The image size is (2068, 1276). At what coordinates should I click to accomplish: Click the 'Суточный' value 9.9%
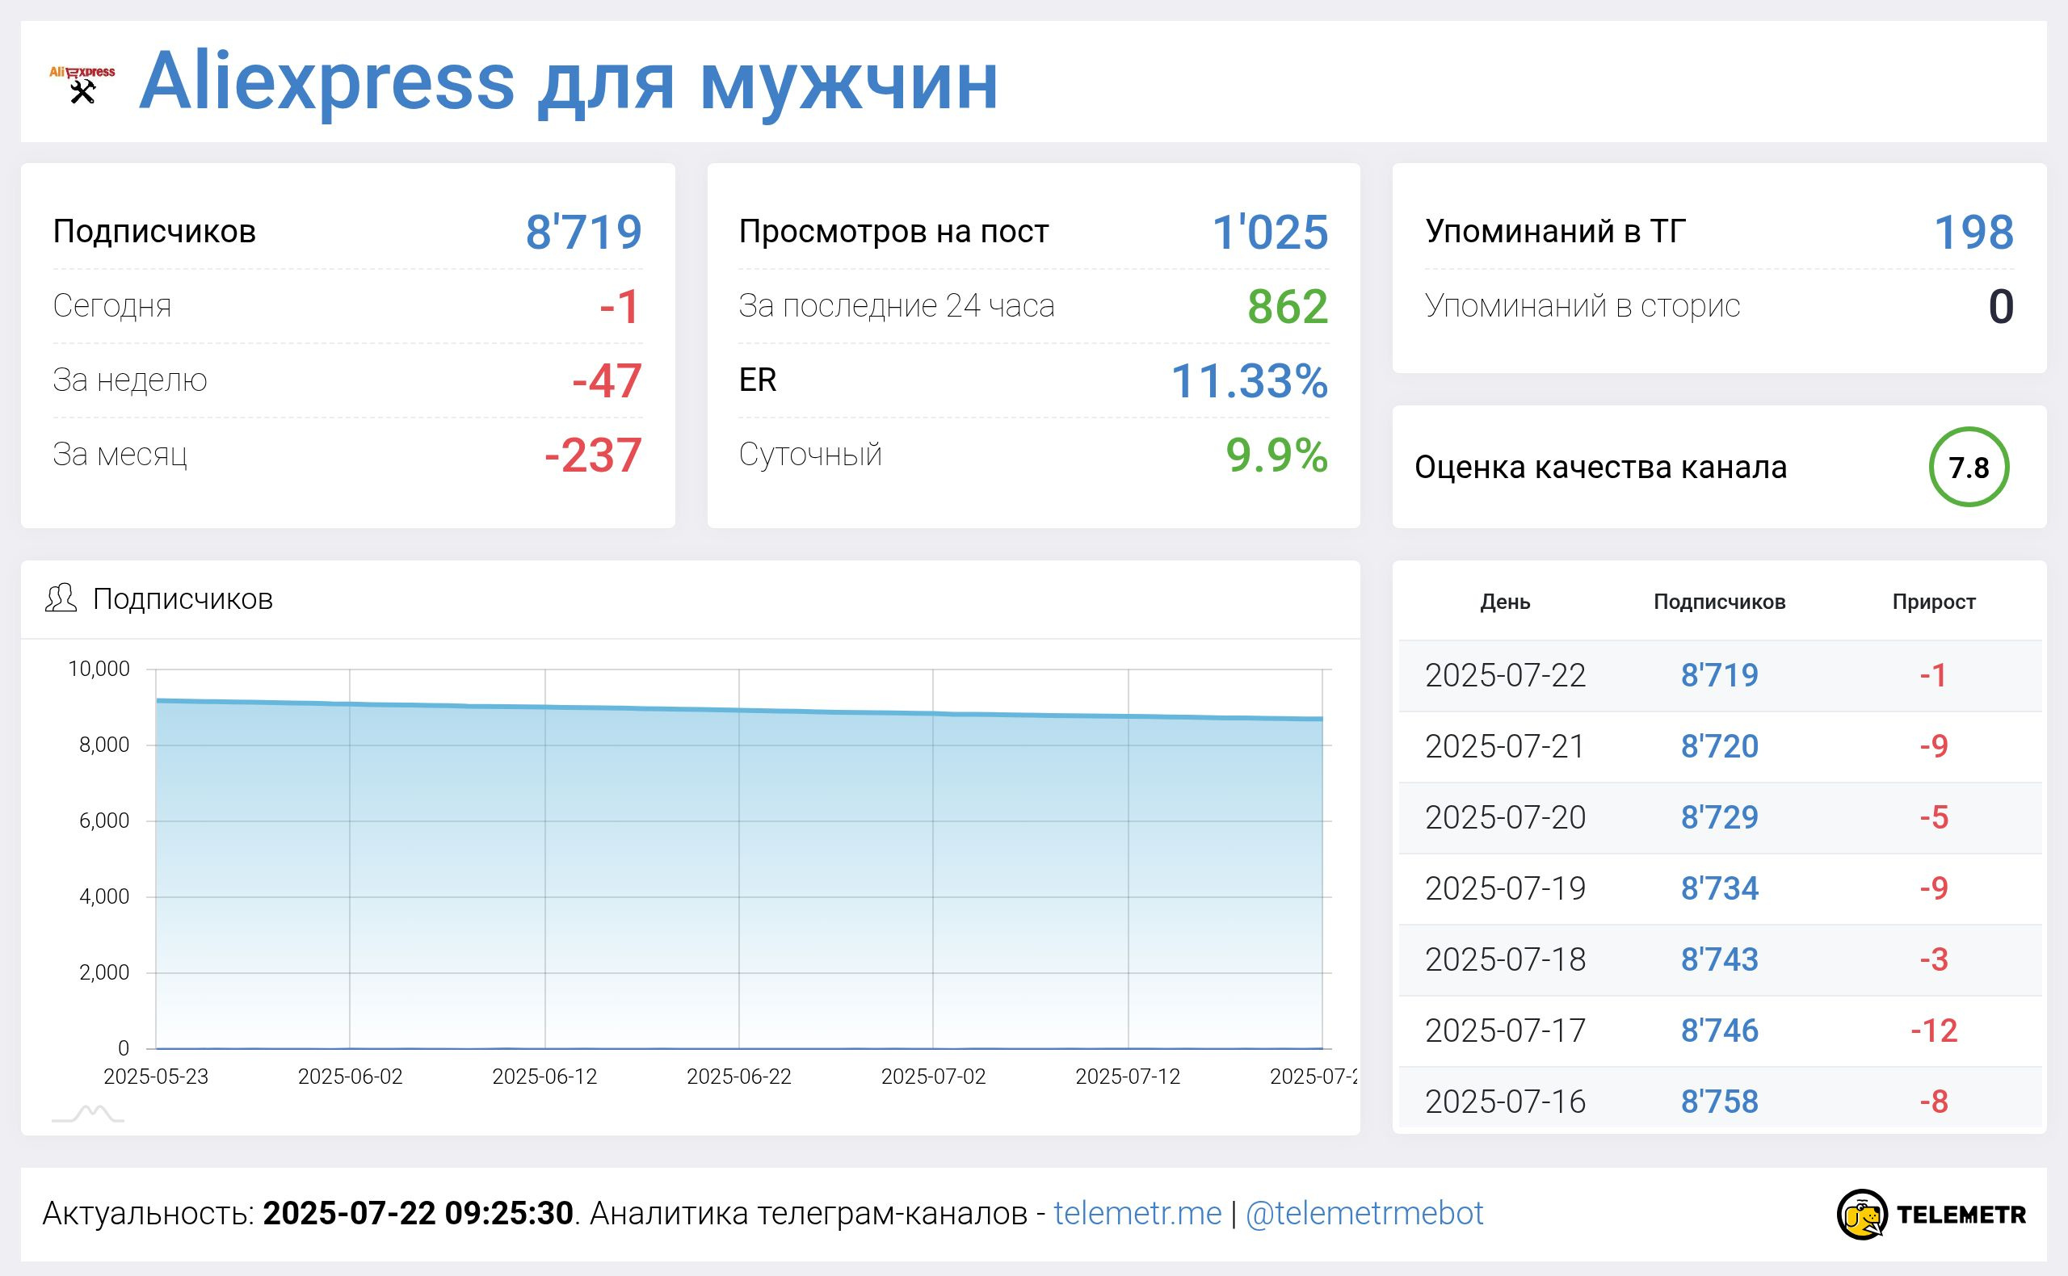point(1277,455)
